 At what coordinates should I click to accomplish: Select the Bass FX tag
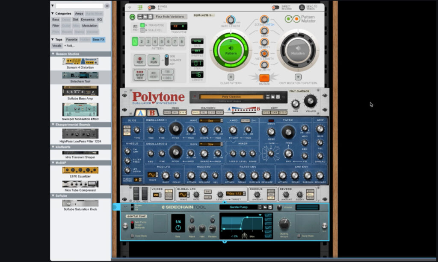98,40
